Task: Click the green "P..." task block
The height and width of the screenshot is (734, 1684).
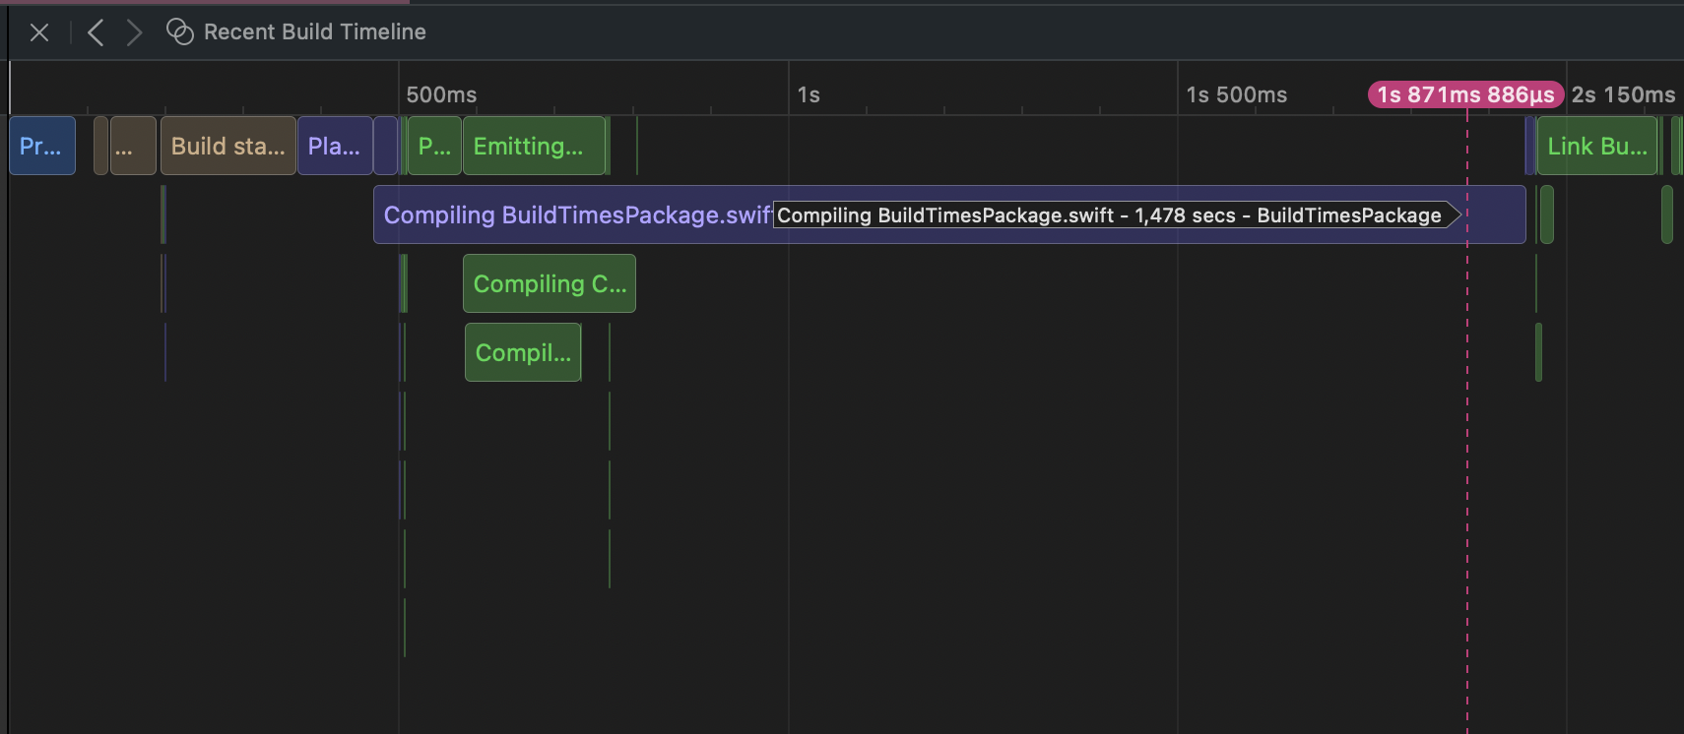Action: [x=434, y=146]
